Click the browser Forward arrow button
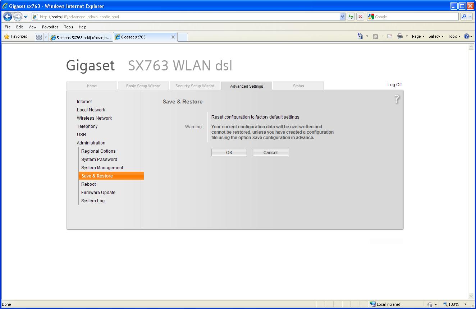This screenshot has height=309, width=476. pyautogui.click(x=18, y=17)
